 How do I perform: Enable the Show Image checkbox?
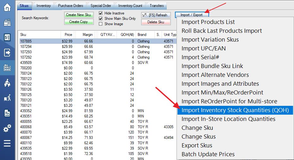point(101,24)
